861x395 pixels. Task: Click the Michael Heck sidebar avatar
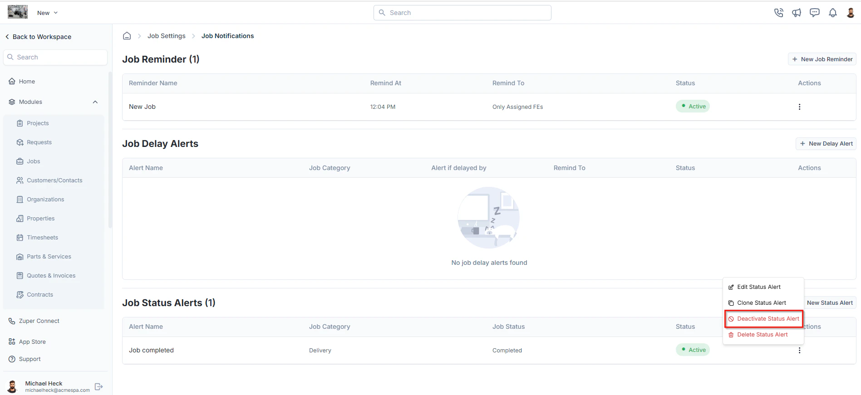[x=13, y=386]
